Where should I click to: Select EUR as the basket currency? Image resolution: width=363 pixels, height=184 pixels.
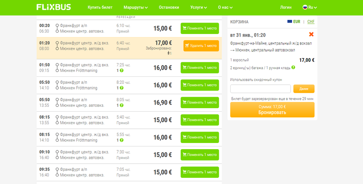point(297,22)
